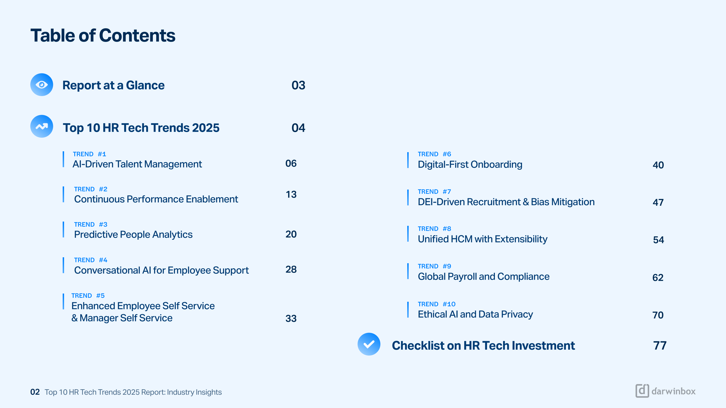Open the Report at a Glance section
Screen dimensions: 726x408
point(113,85)
